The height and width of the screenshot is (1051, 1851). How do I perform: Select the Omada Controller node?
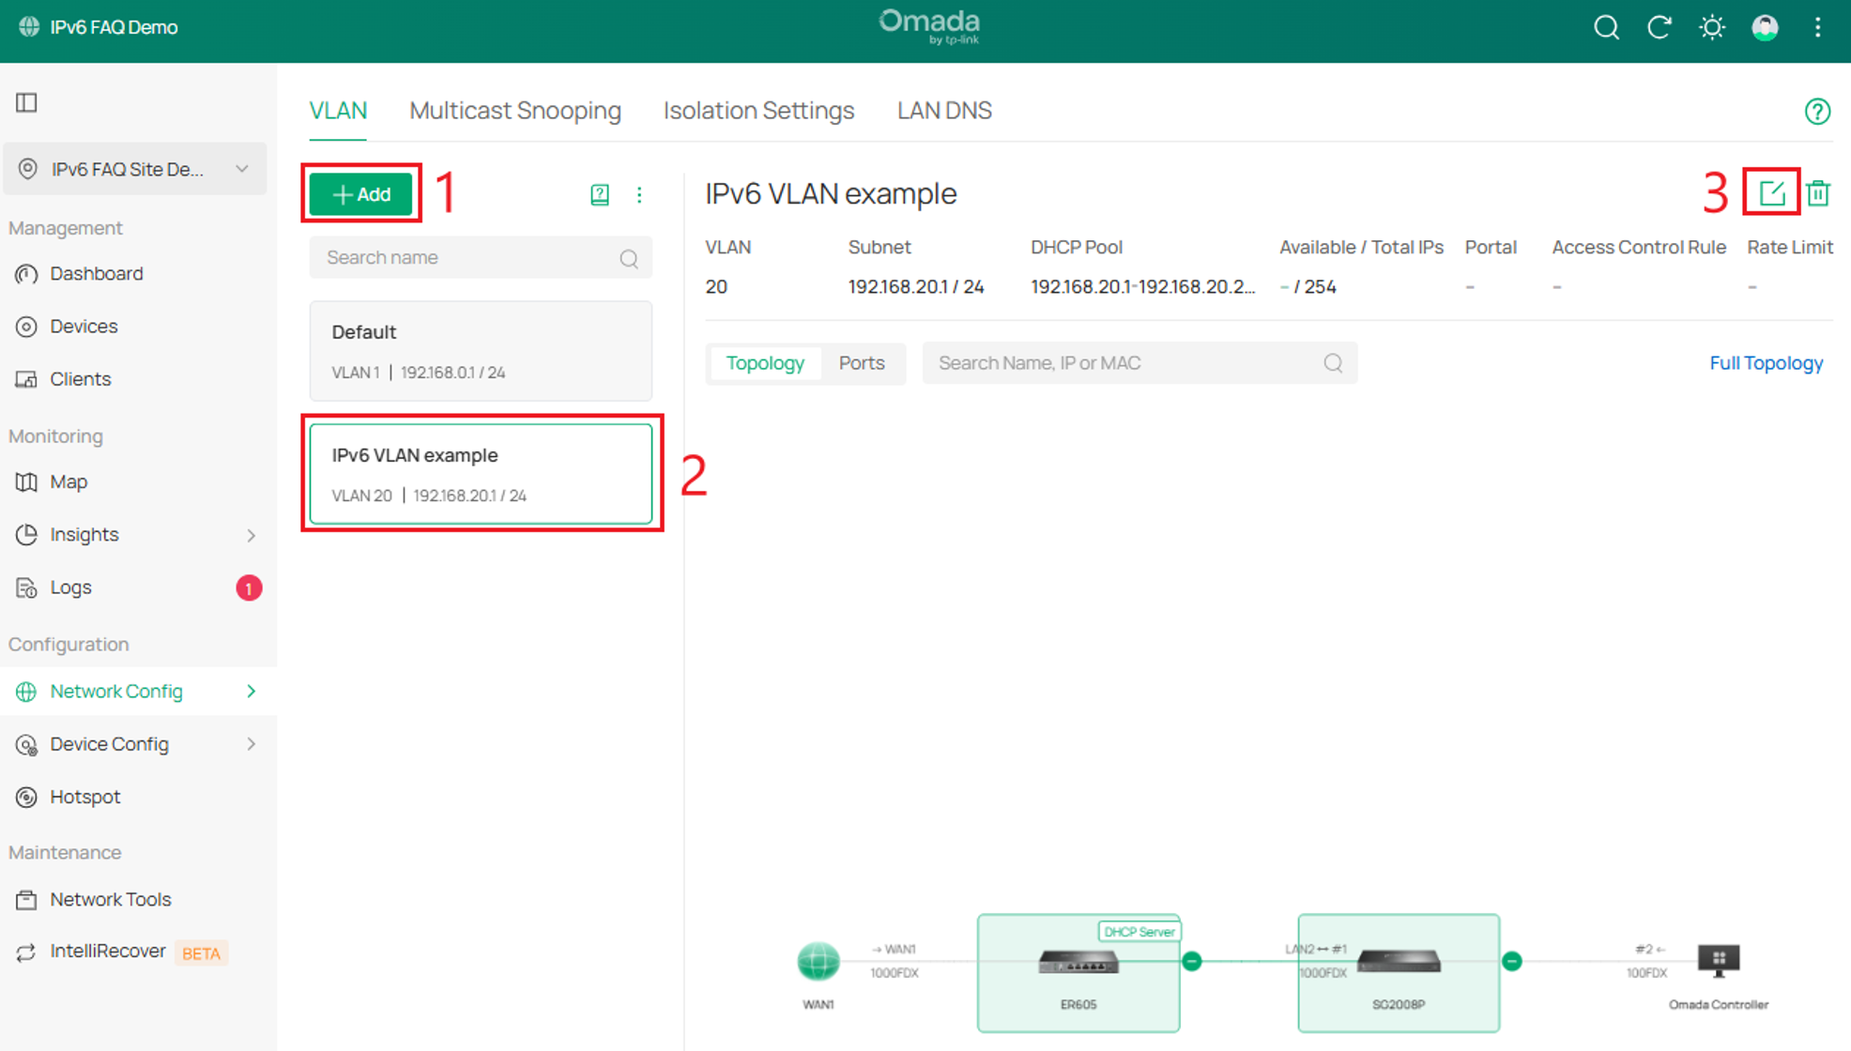1719,961
